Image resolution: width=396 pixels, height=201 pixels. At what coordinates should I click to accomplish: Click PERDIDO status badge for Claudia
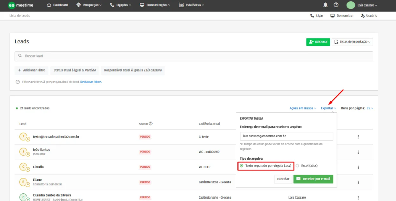point(145,167)
